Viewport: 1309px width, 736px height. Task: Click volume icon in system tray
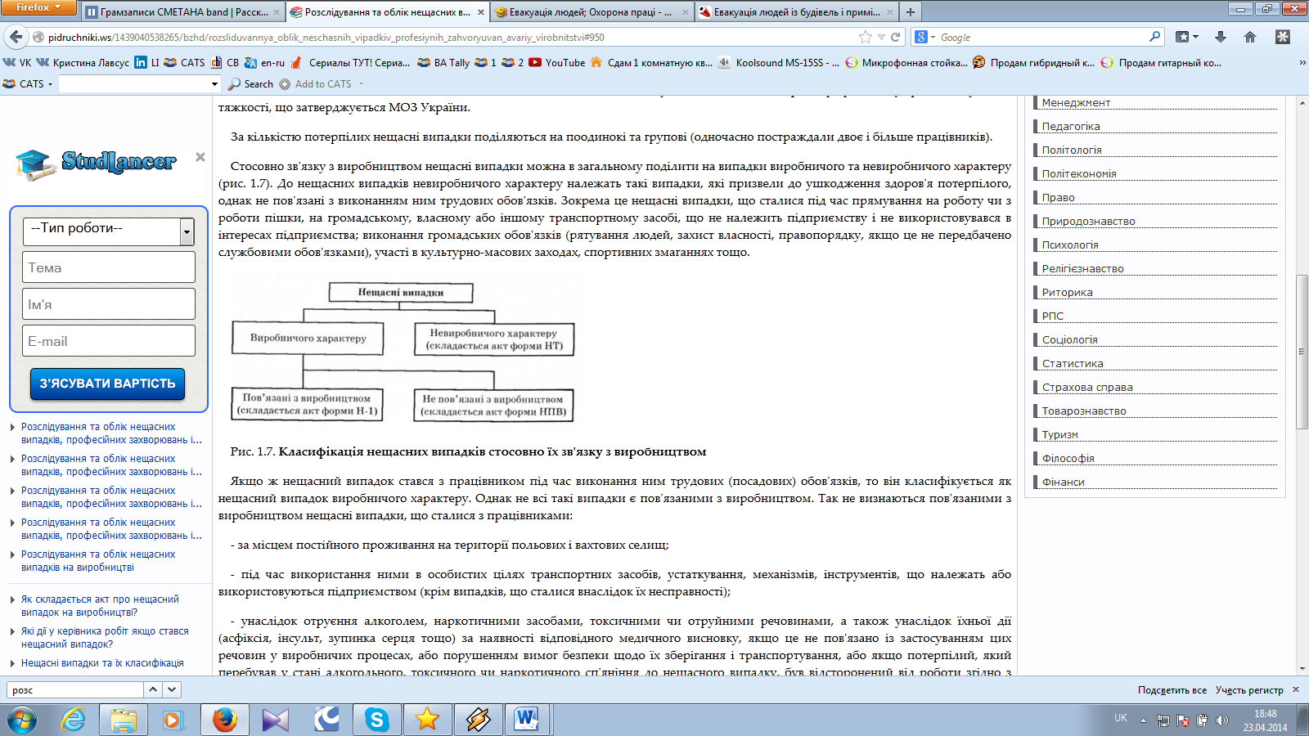point(1221,720)
